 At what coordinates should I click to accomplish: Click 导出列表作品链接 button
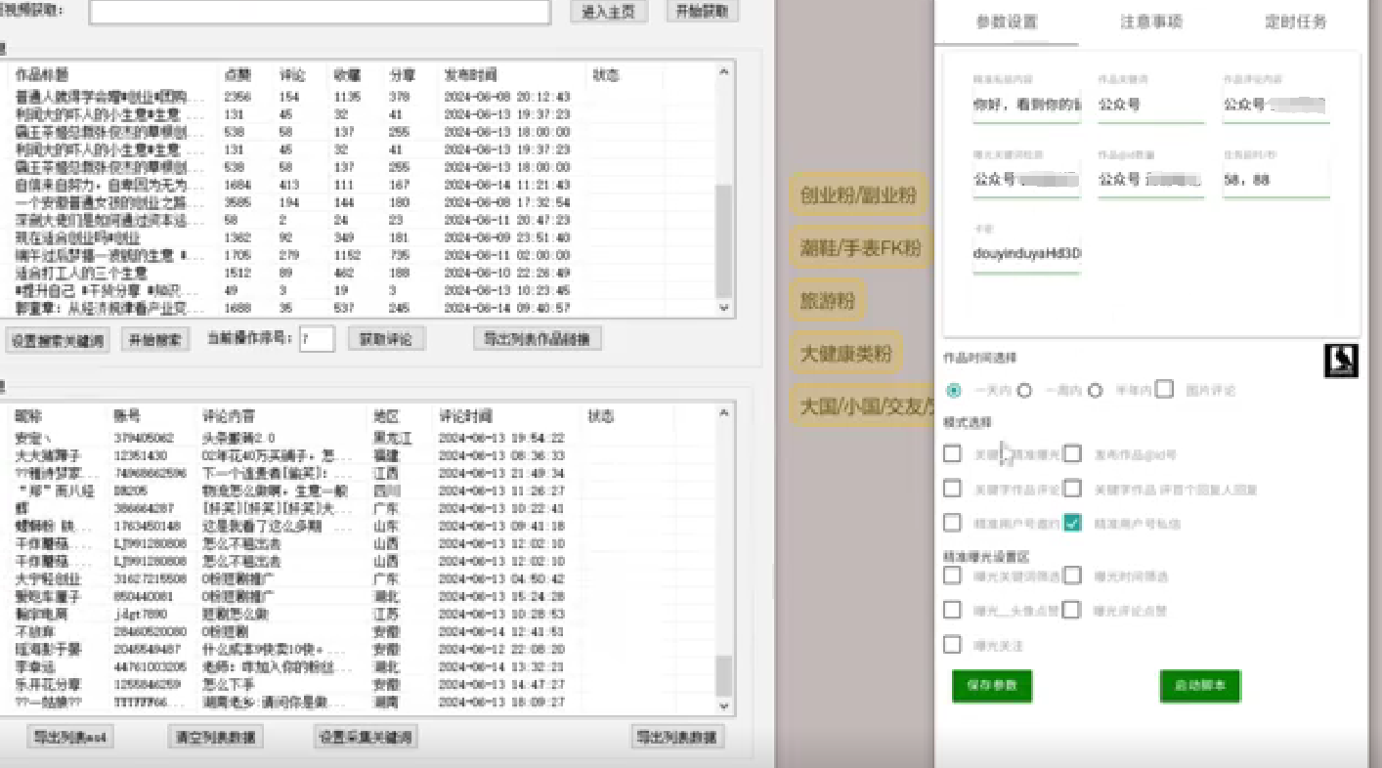538,339
